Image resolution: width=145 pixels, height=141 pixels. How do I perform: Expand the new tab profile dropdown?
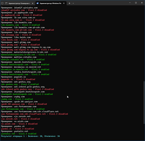tap(73, 3)
